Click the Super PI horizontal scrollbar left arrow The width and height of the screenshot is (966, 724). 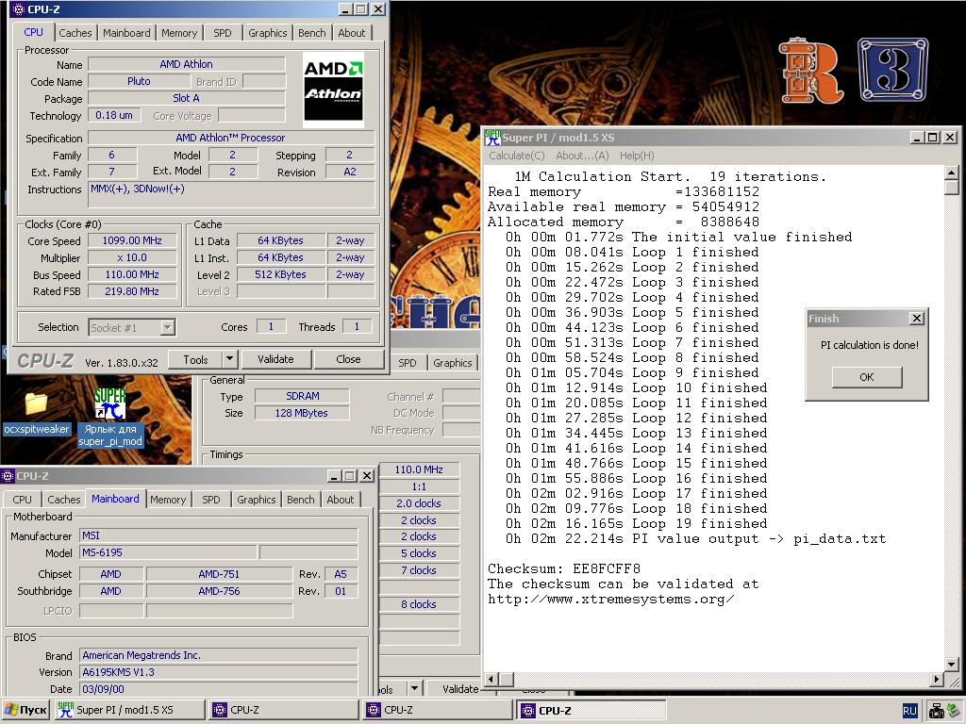(x=491, y=679)
